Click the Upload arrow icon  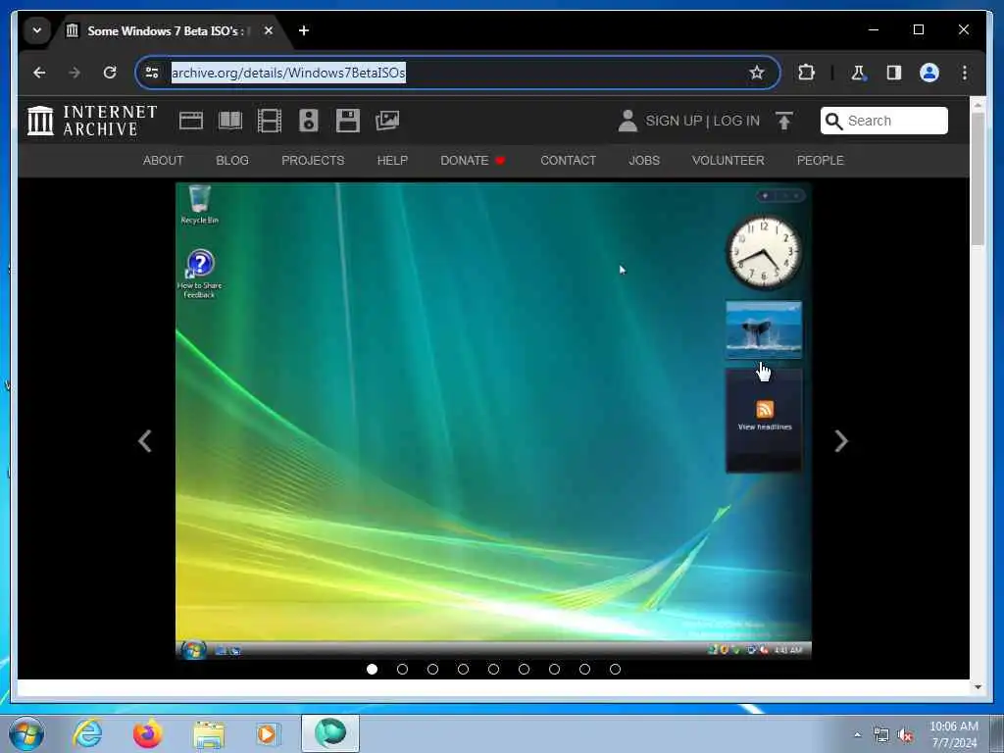pyautogui.click(x=784, y=121)
